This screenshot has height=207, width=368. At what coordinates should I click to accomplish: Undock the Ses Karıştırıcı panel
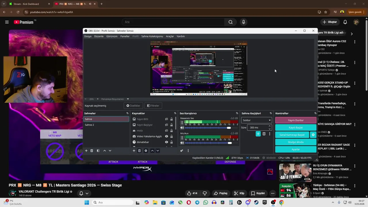[237, 113]
